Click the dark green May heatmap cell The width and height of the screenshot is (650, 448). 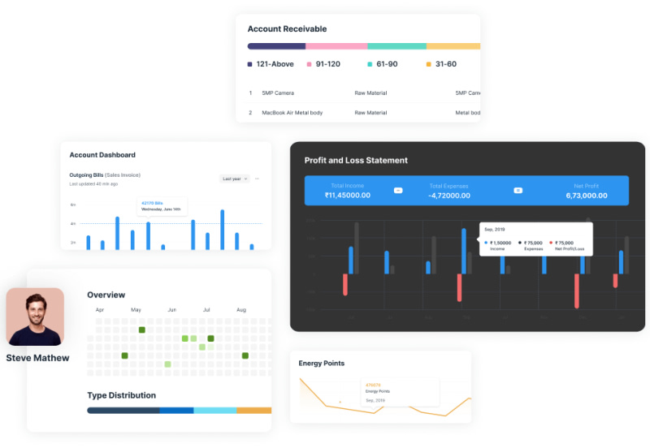point(141,330)
